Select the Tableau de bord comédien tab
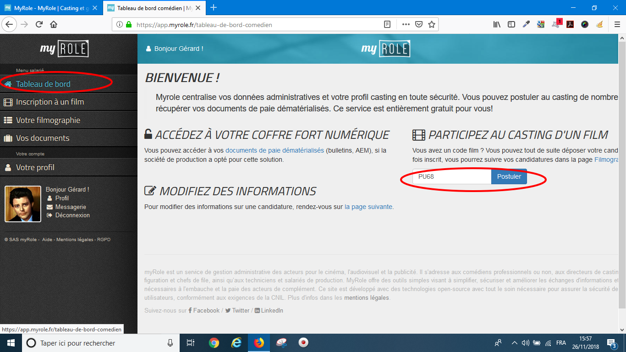The width and height of the screenshot is (626, 352). pos(154,8)
